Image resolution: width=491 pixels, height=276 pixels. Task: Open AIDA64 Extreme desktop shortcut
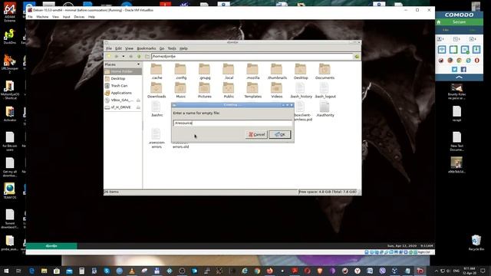point(10,13)
